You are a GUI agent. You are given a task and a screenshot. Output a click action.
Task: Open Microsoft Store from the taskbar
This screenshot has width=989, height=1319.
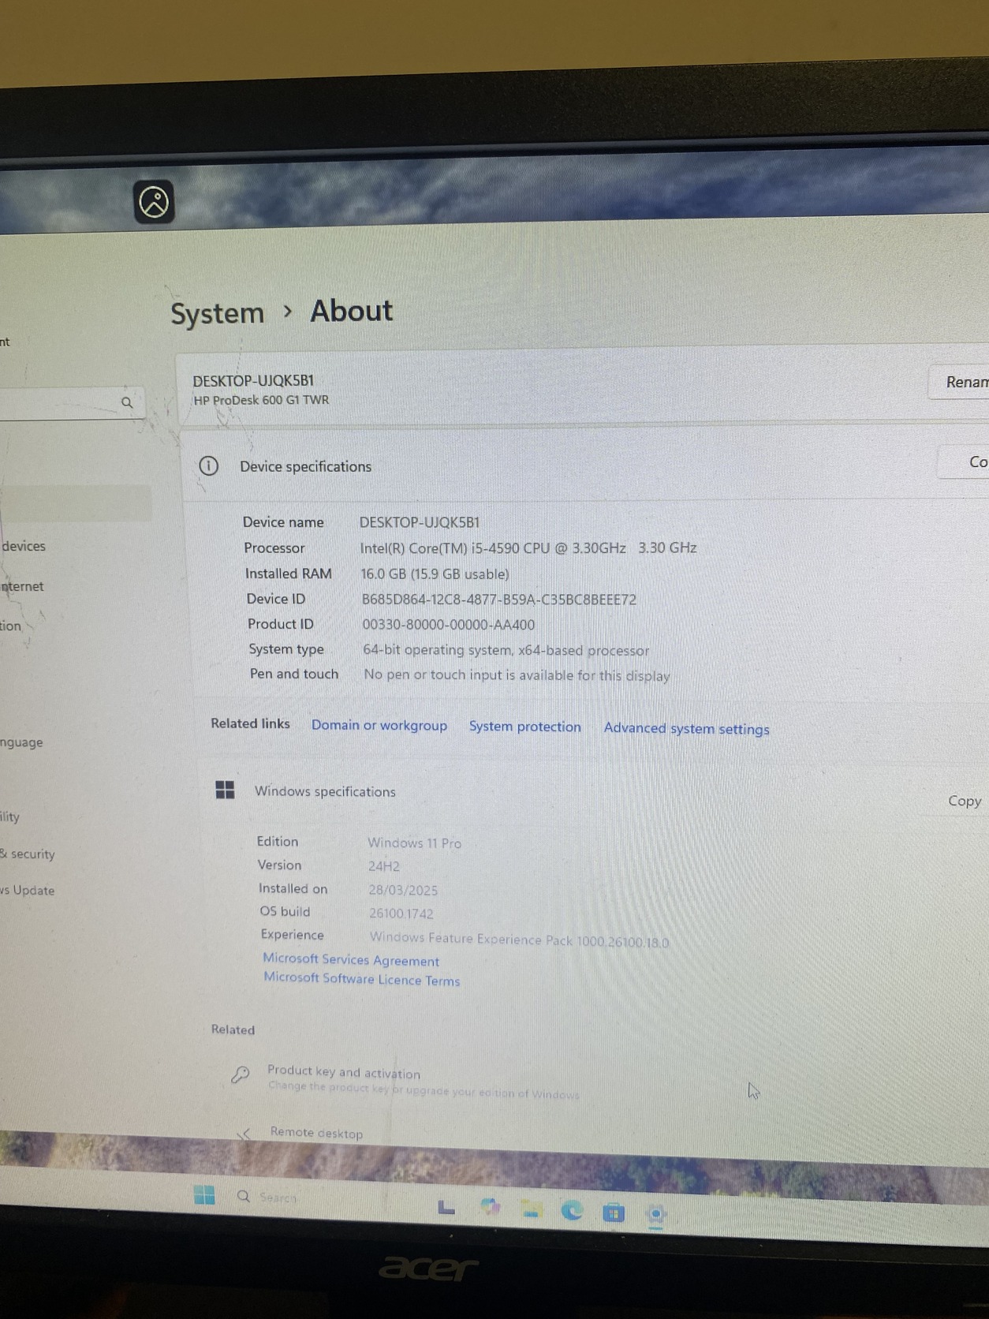point(613,1212)
